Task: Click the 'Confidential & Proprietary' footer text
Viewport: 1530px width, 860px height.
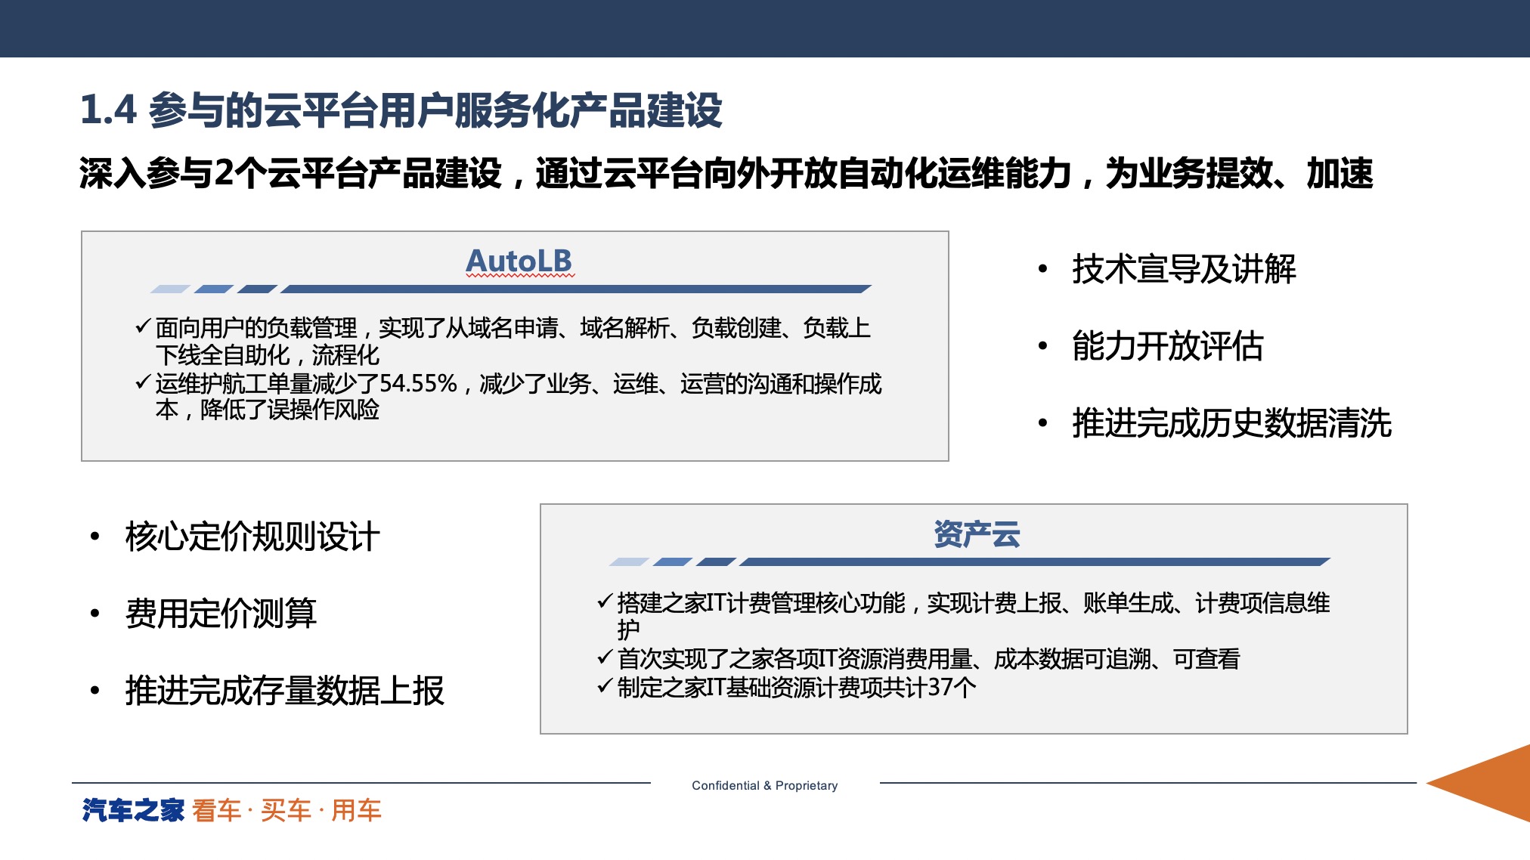Action: click(x=765, y=785)
